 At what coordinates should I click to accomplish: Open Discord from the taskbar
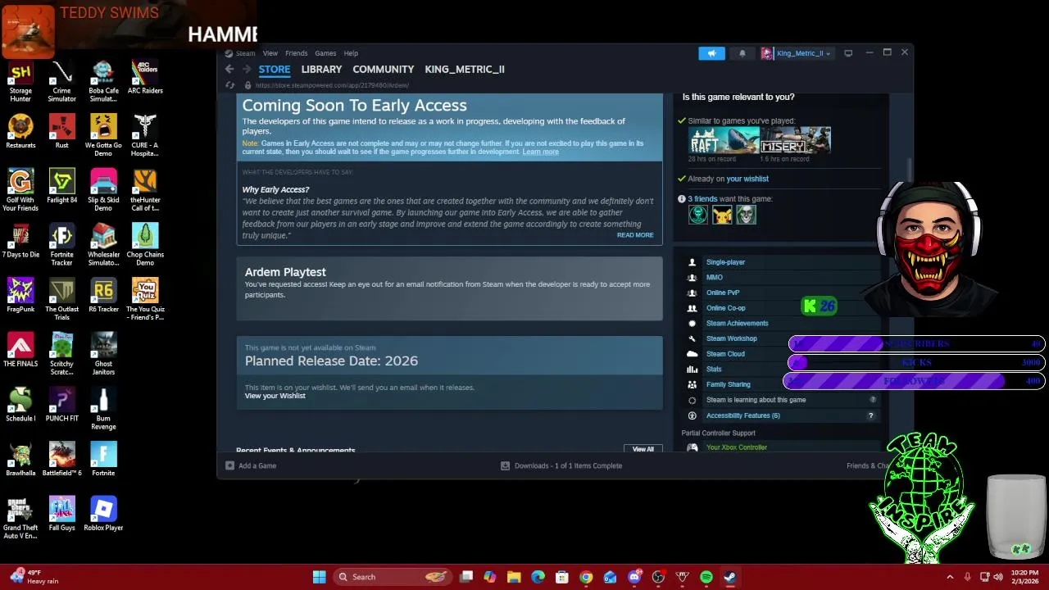pos(634,577)
